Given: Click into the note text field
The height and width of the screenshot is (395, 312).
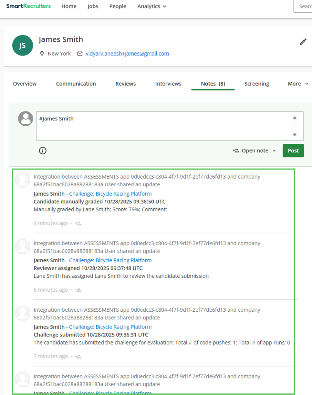Looking at the screenshot, I should click(x=162, y=126).
